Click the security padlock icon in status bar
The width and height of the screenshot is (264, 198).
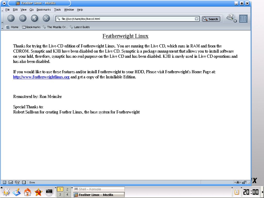tap(244, 182)
